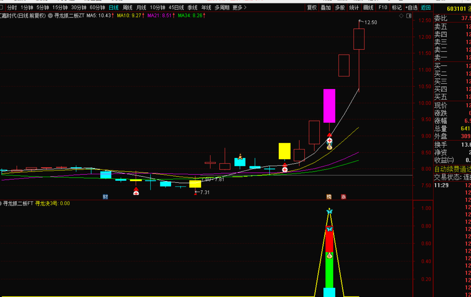Screen dimensions: 471x297
Task: Click the money bag icon in sub-chart
Action: [329, 256]
